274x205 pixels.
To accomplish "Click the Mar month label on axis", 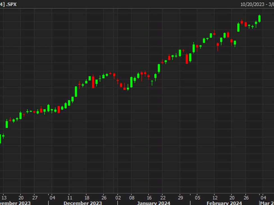I will pos(267,203).
